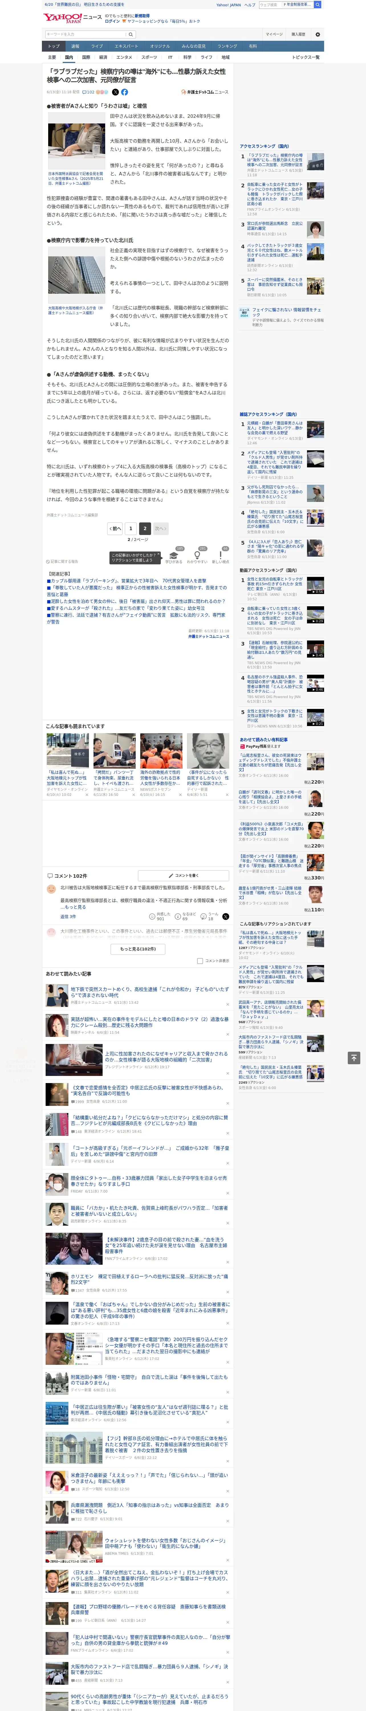Select the ライブ main navigation tab

pyautogui.click(x=97, y=46)
